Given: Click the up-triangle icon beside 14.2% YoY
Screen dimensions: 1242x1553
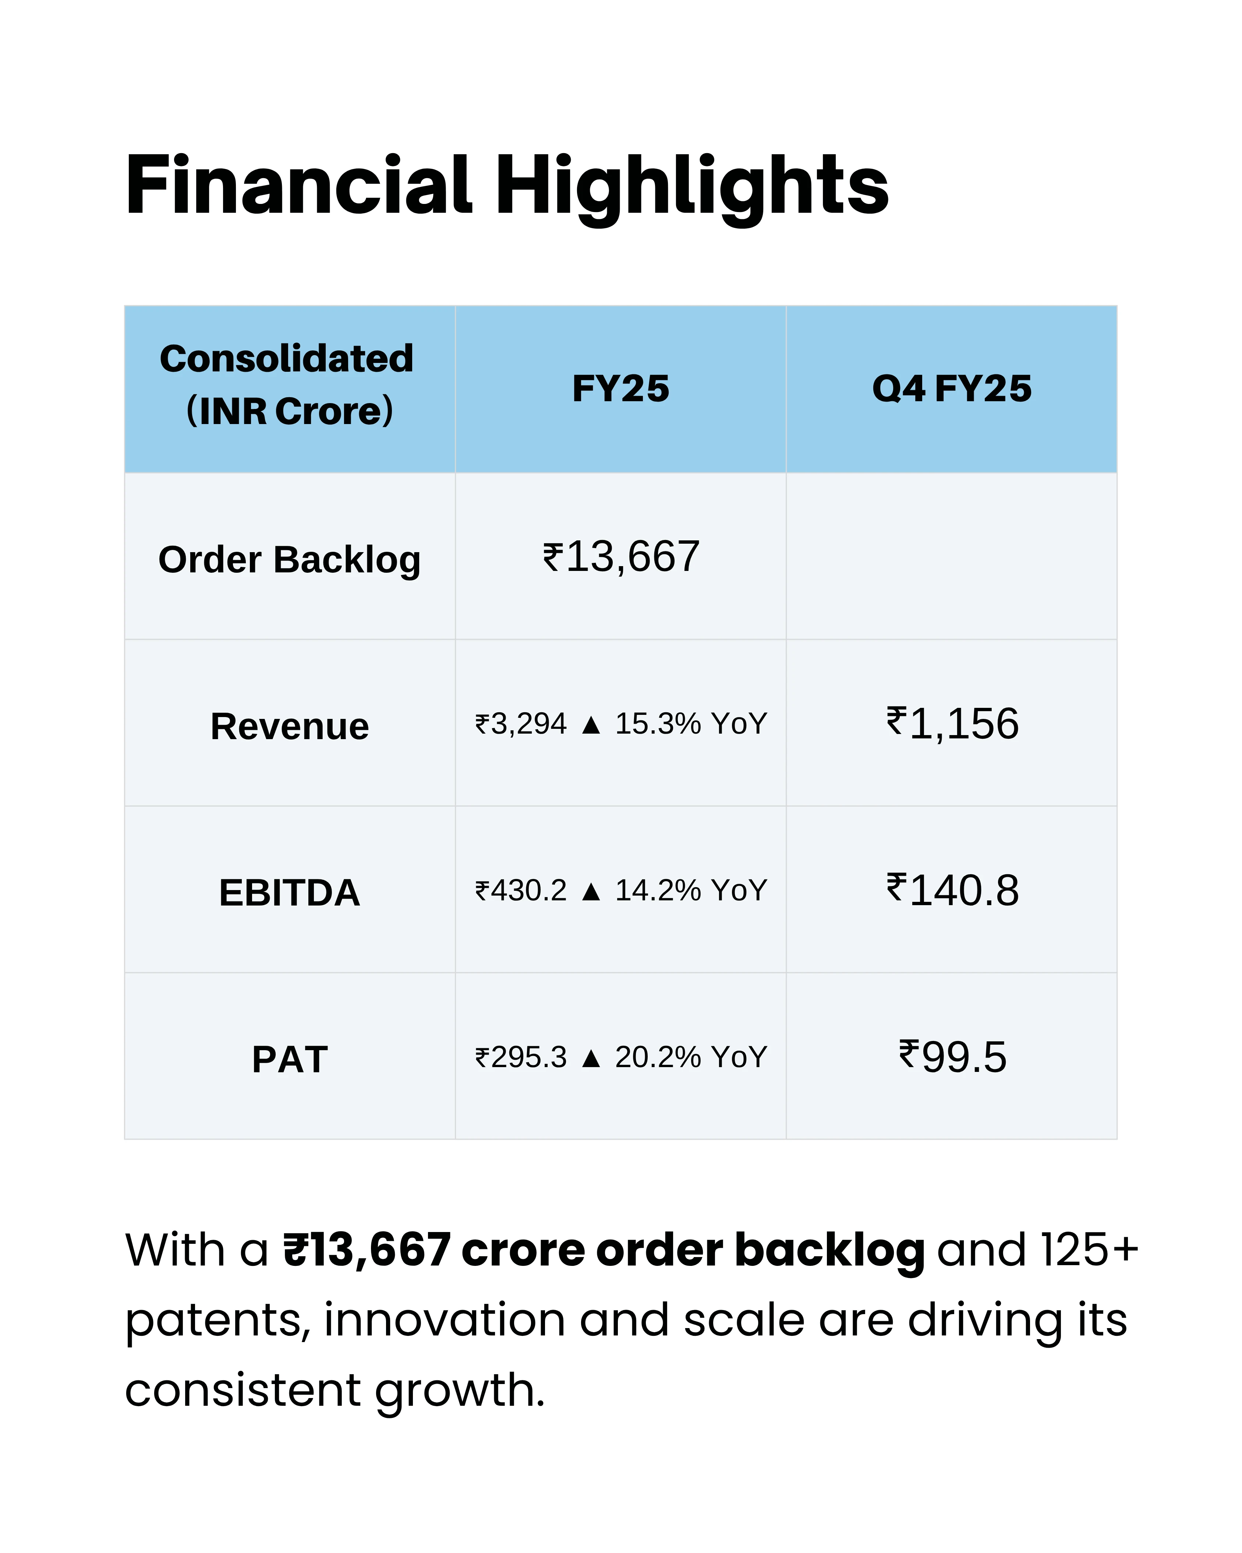Looking at the screenshot, I should point(591,891).
